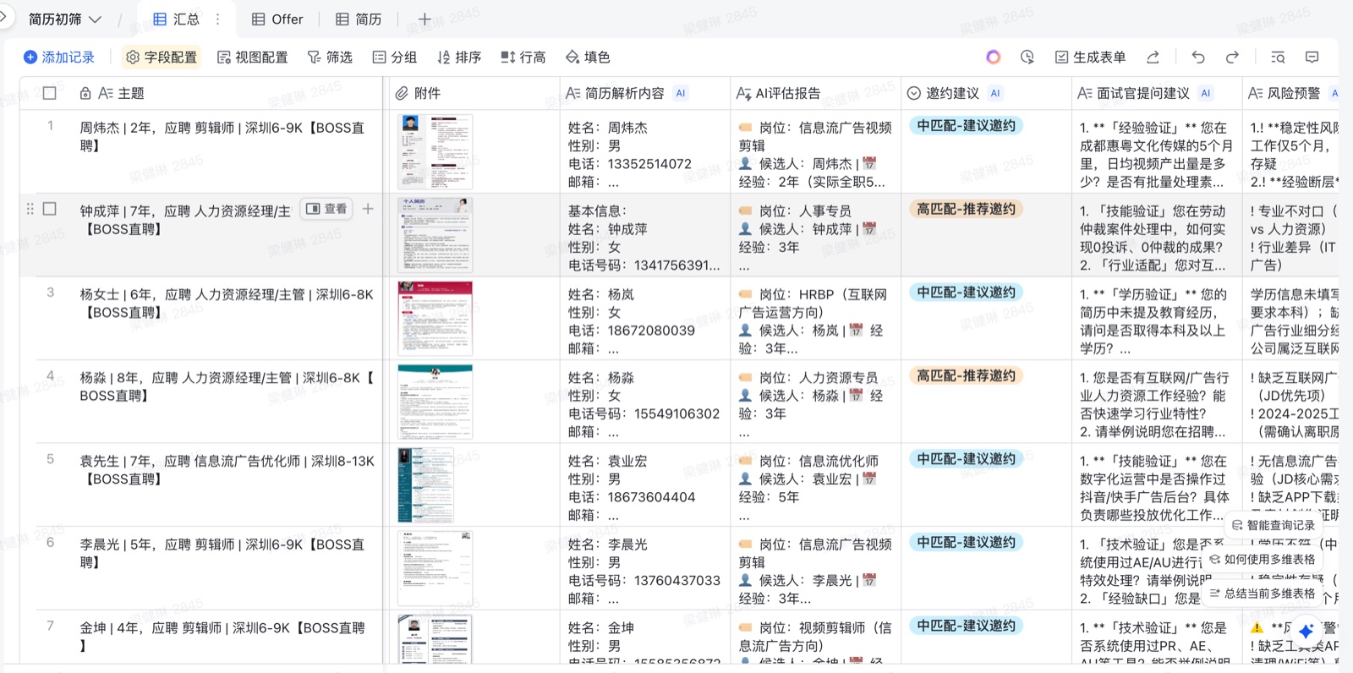Switch to the Offer tab
The width and height of the screenshot is (1353, 673).
277,19
